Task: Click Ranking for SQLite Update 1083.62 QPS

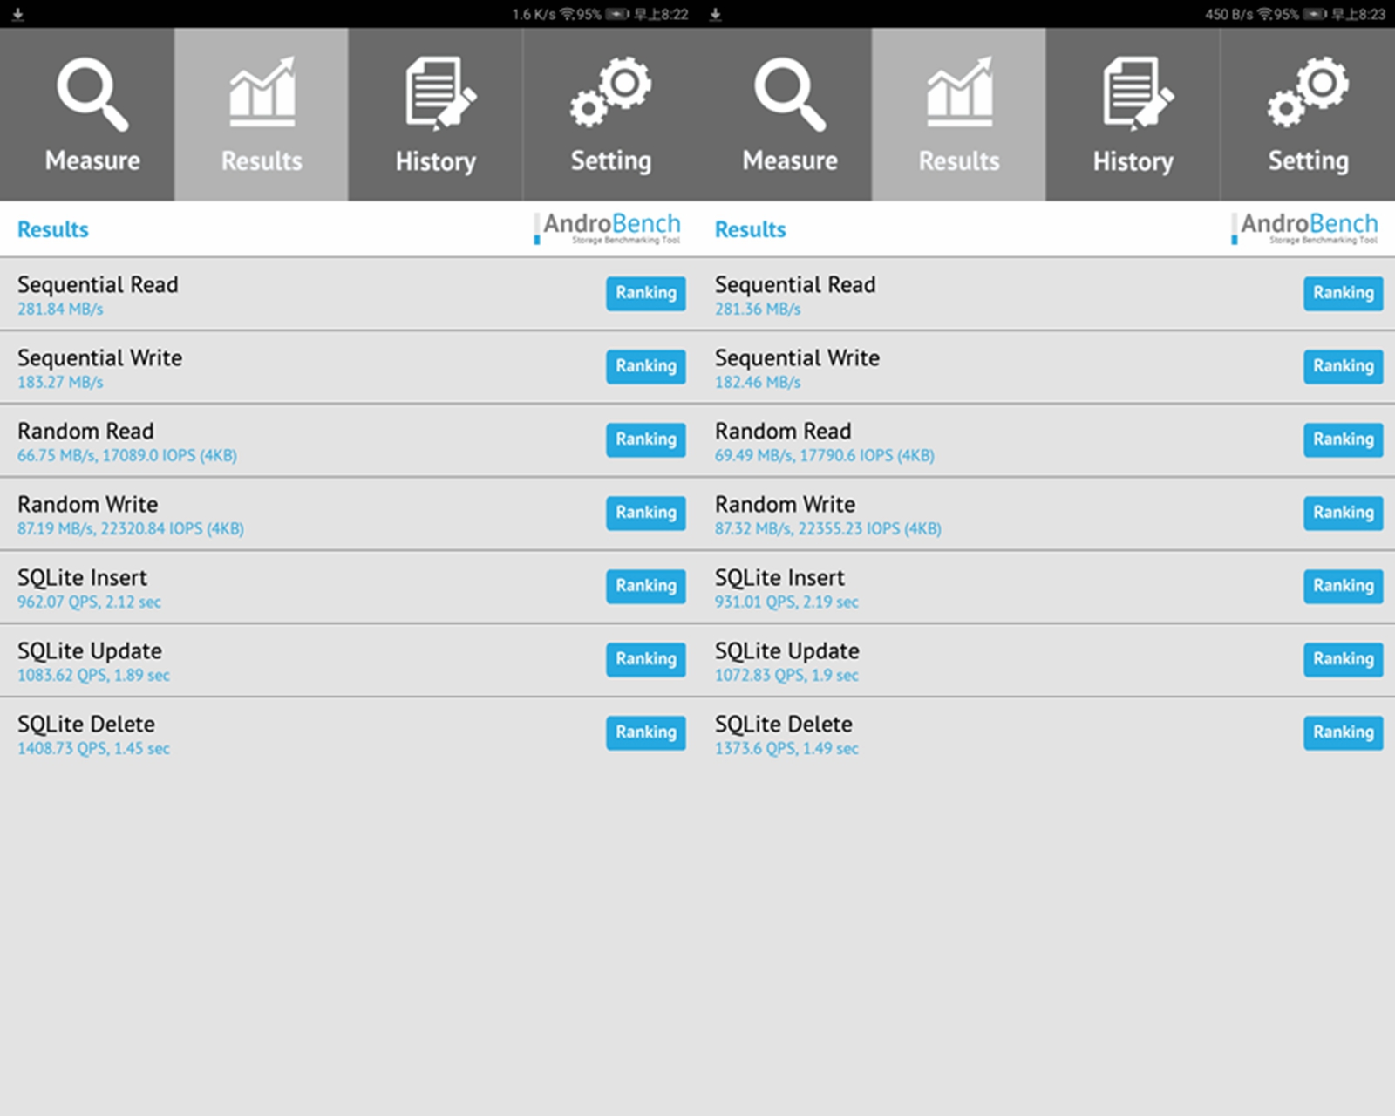Action: (x=646, y=659)
